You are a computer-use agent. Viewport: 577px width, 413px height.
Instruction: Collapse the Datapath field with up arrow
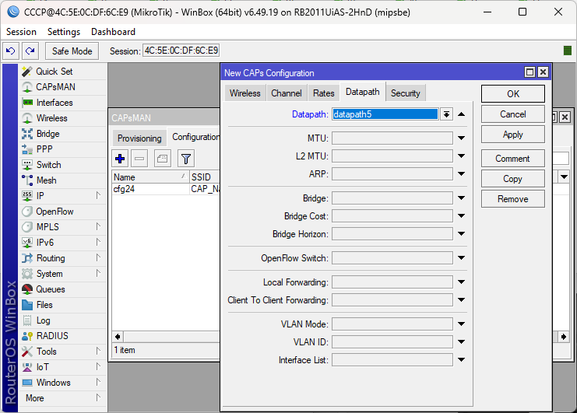[462, 114]
